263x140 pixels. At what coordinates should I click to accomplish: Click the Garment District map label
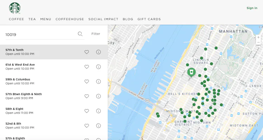click(x=183, y=123)
